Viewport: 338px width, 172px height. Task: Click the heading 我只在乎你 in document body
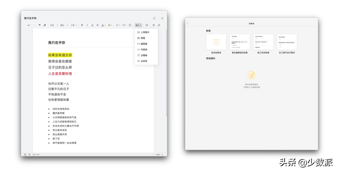(x=56, y=42)
